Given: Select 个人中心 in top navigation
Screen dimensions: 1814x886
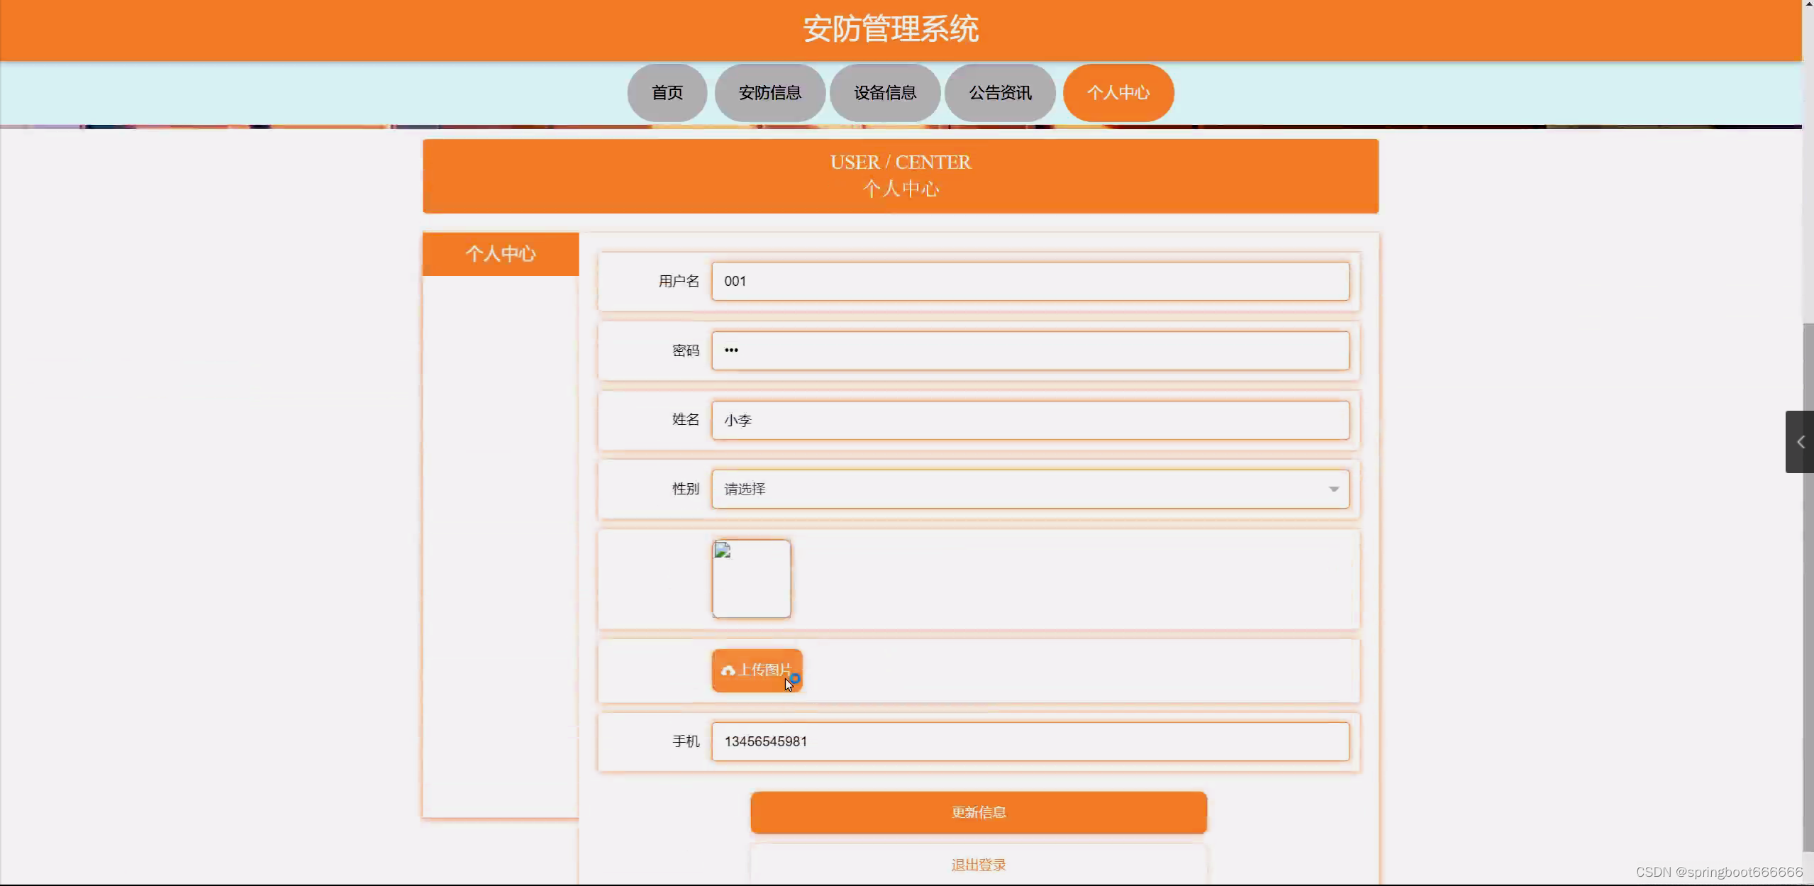Looking at the screenshot, I should tap(1118, 93).
